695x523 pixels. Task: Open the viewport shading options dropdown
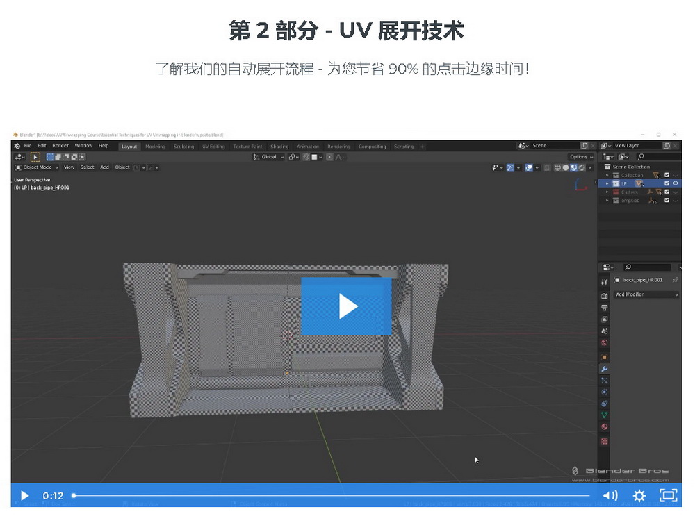[590, 167]
